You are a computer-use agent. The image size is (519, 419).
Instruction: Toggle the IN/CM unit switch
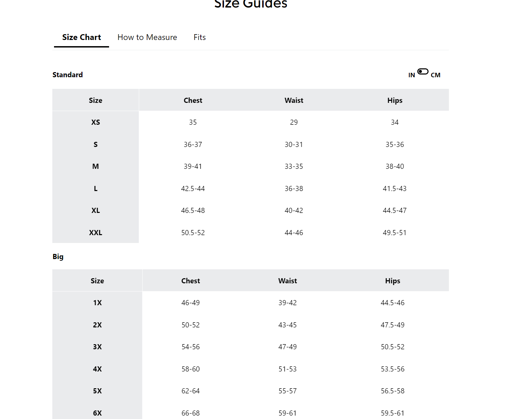[x=423, y=71]
